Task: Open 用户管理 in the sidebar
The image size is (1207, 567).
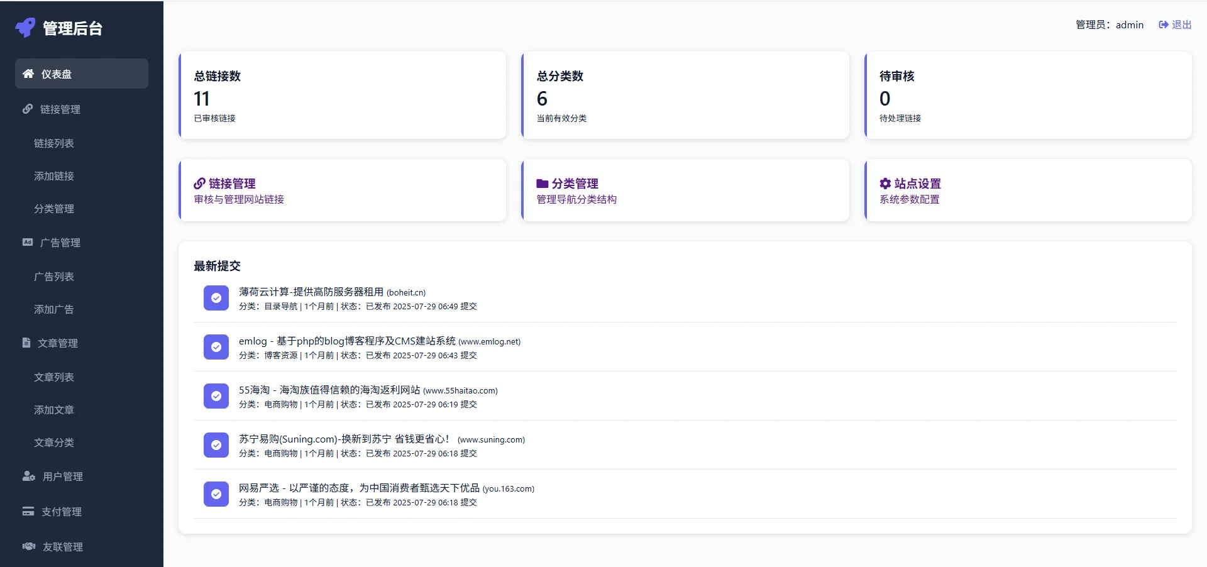Action: (82, 476)
